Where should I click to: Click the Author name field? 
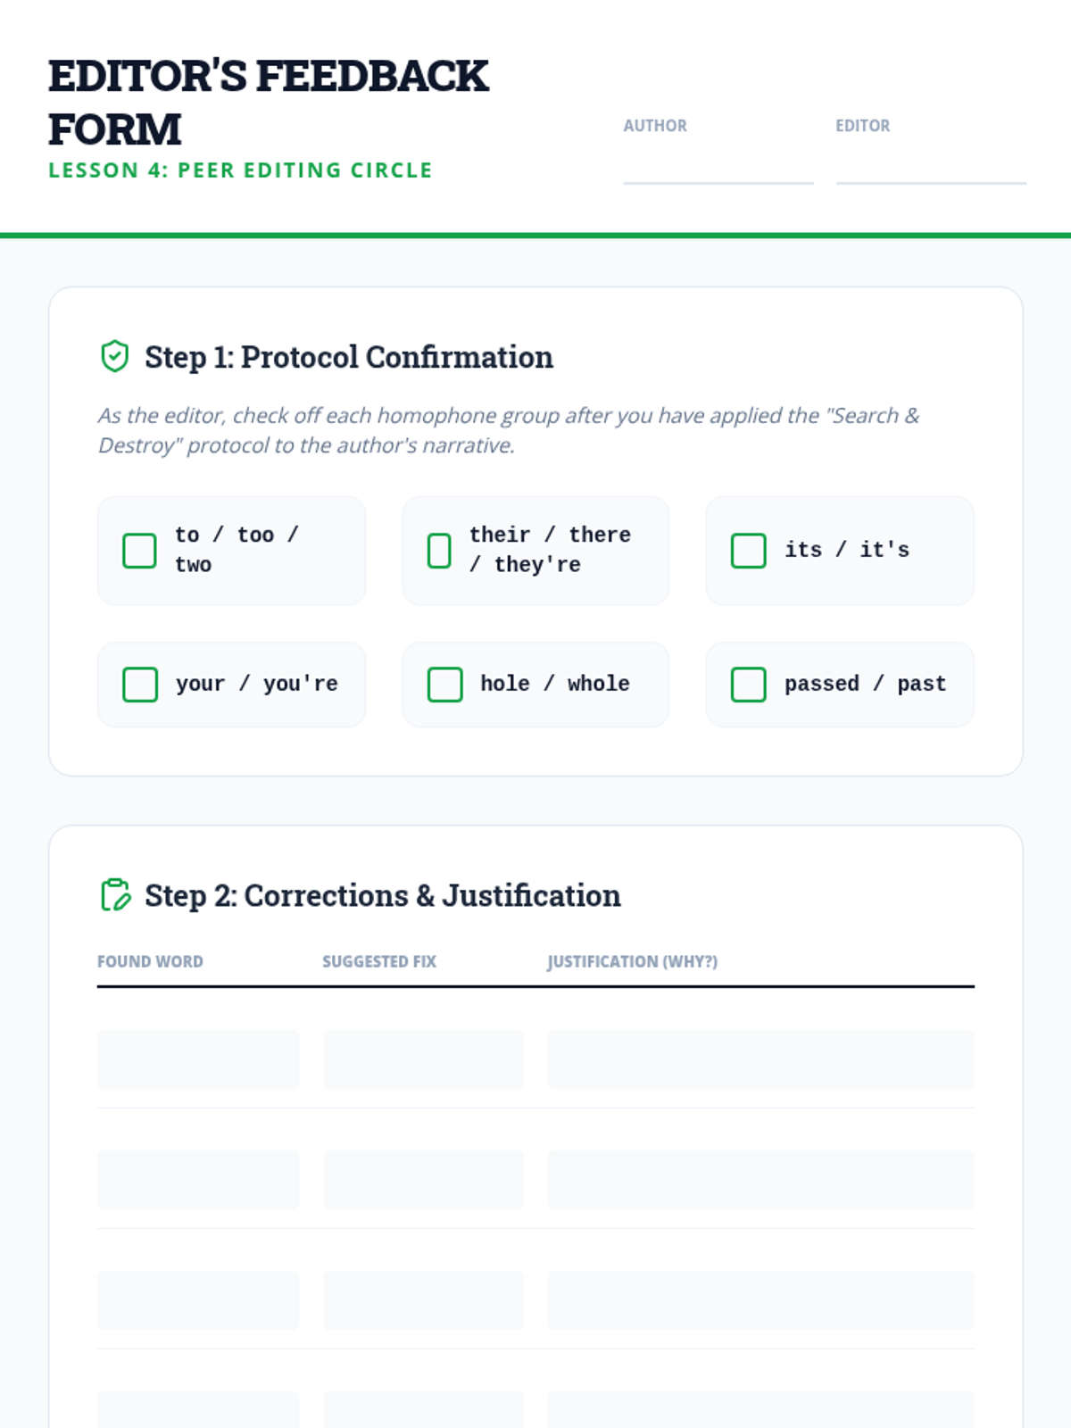pyautogui.click(x=718, y=165)
